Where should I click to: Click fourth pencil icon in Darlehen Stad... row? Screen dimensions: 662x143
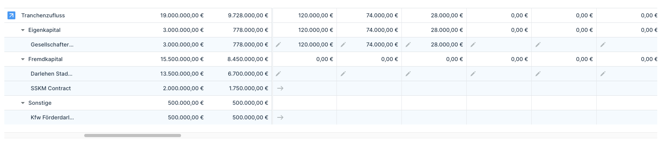[x=473, y=74]
